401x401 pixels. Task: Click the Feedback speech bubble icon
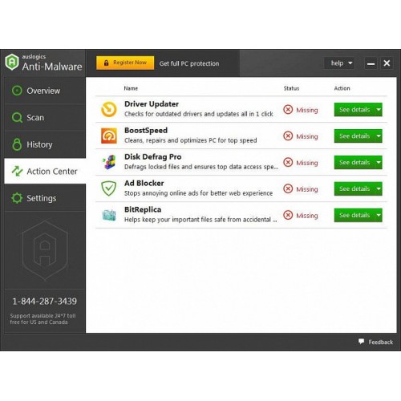(x=361, y=342)
